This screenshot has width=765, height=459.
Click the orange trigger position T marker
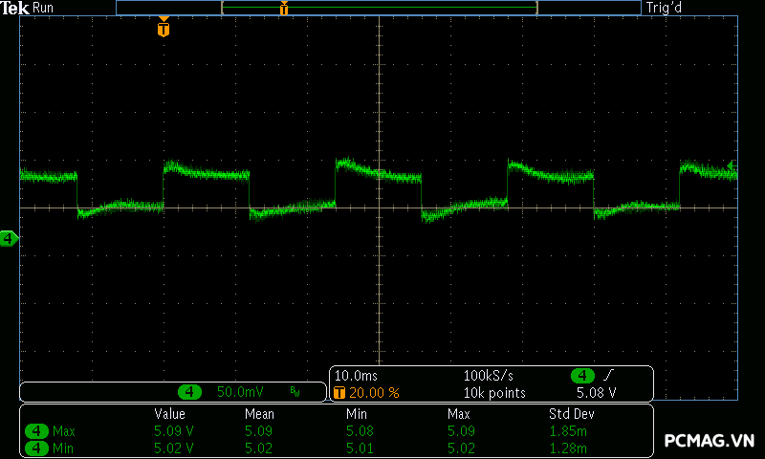click(x=164, y=29)
